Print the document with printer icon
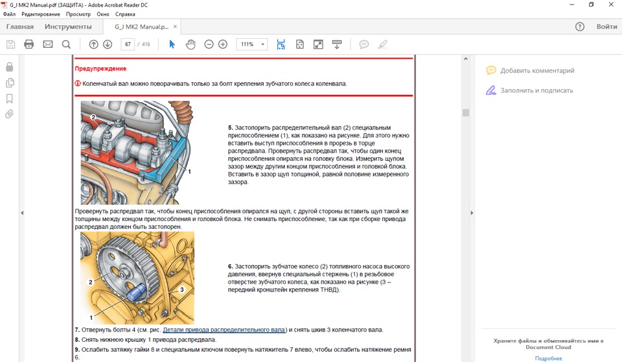Viewport: 622px width, 362px height. coord(29,45)
